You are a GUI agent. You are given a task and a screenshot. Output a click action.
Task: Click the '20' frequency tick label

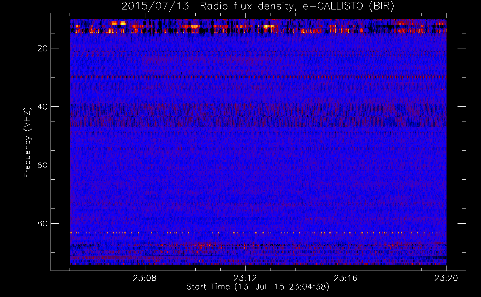pos(43,48)
